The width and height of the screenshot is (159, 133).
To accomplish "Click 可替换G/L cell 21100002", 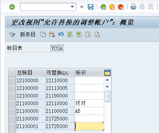I will [60, 111].
